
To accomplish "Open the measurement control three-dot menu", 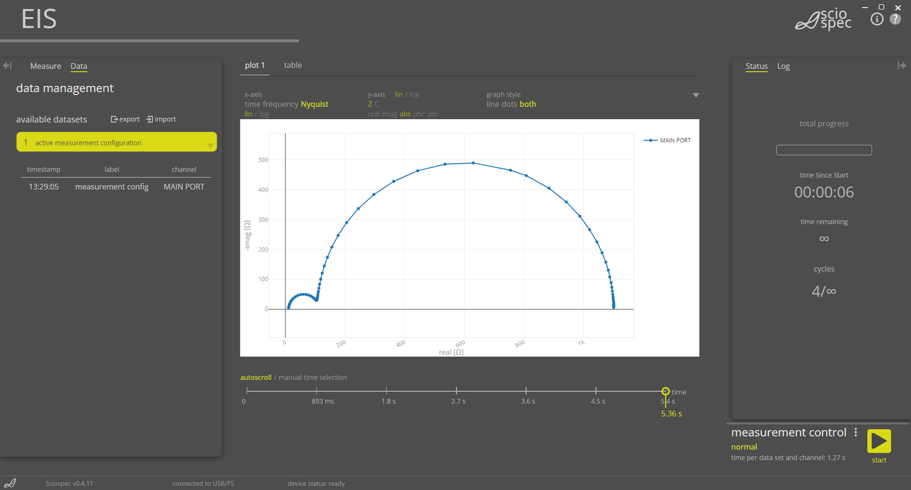I will point(855,432).
